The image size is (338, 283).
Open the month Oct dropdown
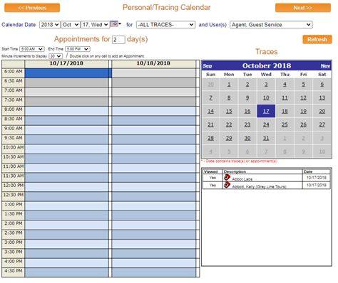[71, 25]
